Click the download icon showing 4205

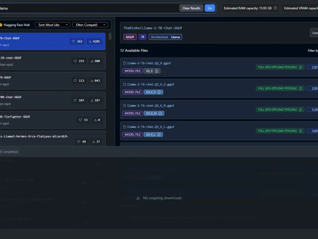pyautogui.click(x=90, y=41)
